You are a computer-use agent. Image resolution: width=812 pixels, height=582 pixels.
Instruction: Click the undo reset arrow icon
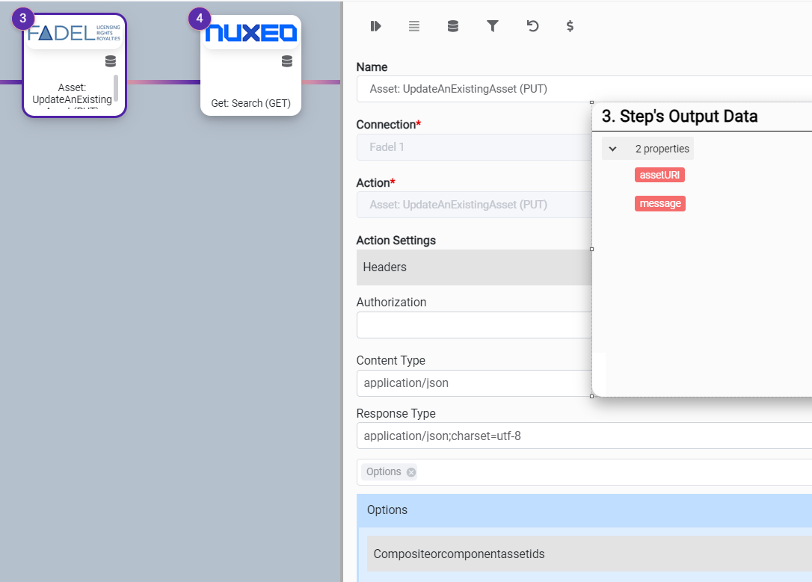(532, 26)
